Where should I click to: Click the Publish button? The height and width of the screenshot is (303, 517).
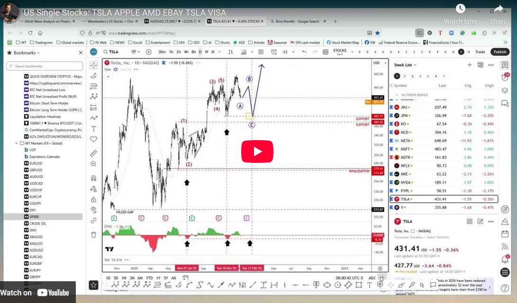pyautogui.click(x=499, y=52)
